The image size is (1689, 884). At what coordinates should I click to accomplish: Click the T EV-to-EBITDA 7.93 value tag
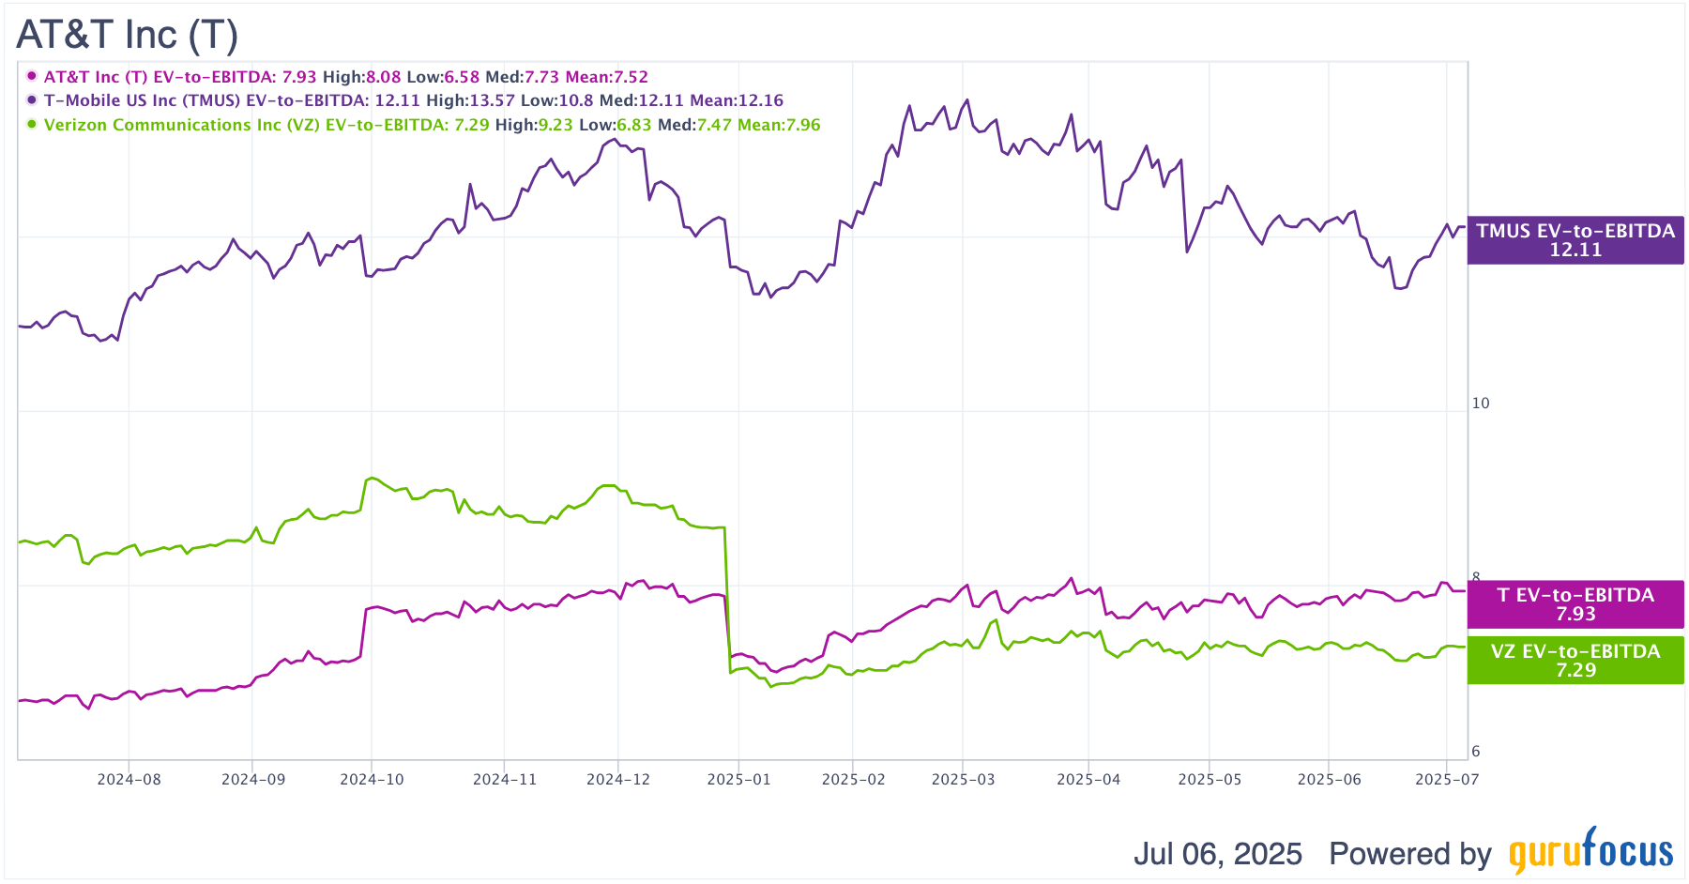click(1575, 604)
